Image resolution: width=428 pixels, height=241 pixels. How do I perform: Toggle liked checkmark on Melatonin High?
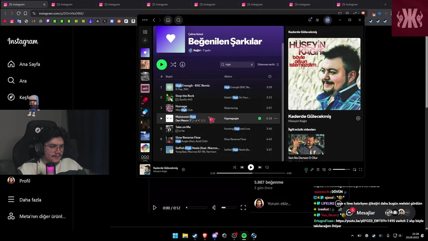click(x=259, y=118)
